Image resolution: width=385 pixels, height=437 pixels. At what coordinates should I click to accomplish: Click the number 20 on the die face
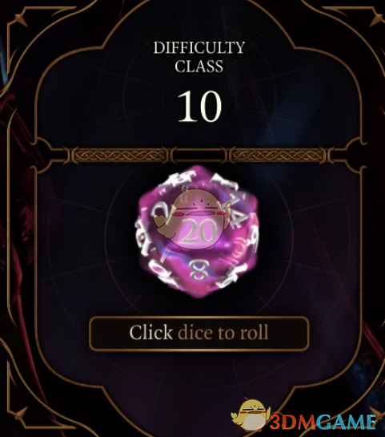click(200, 231)
